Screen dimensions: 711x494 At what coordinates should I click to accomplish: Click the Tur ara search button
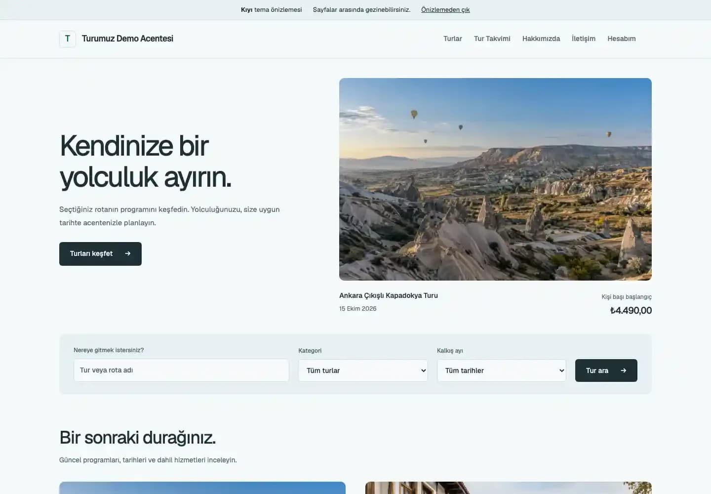coord(606,370)
